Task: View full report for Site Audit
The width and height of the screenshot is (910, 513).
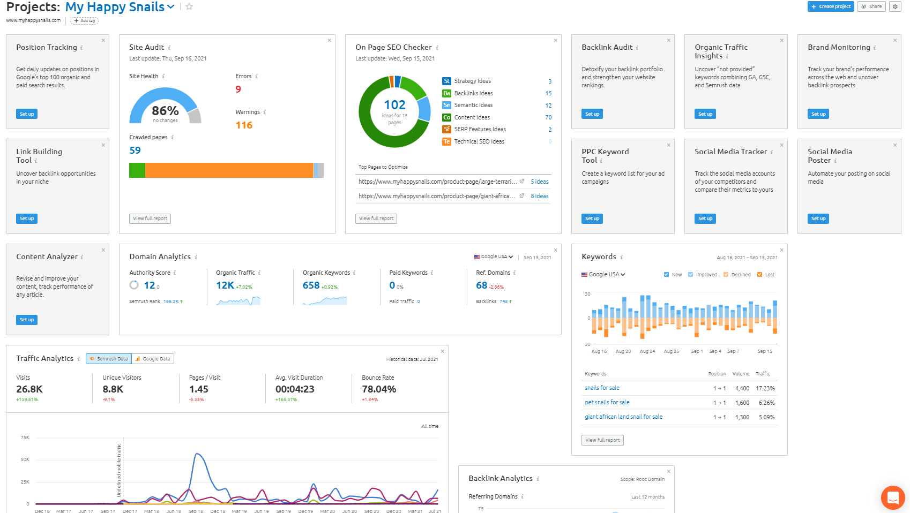Action: (150, 218)
